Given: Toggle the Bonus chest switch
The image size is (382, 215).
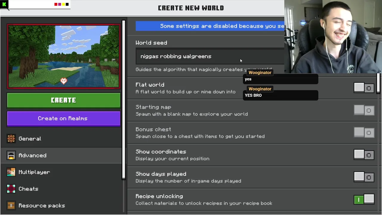Looking at the screenshot, I should coord(364,133).
